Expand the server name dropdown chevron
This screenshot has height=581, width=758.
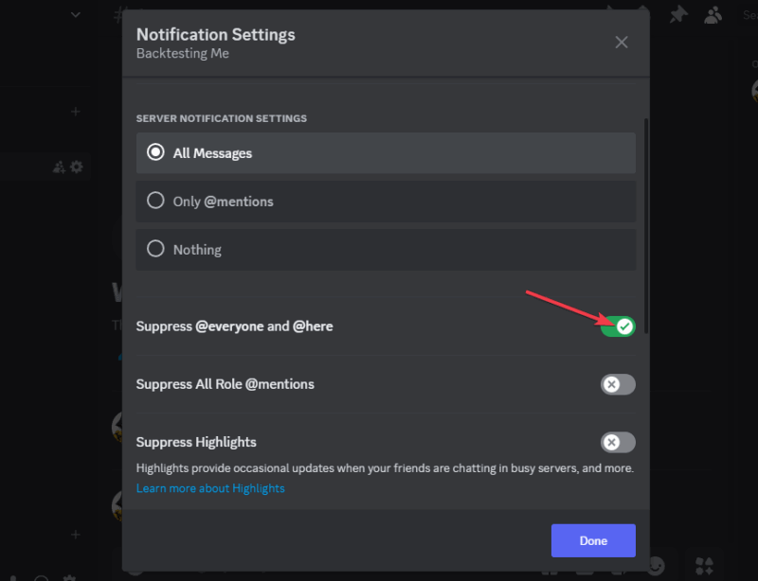[76, 14]
